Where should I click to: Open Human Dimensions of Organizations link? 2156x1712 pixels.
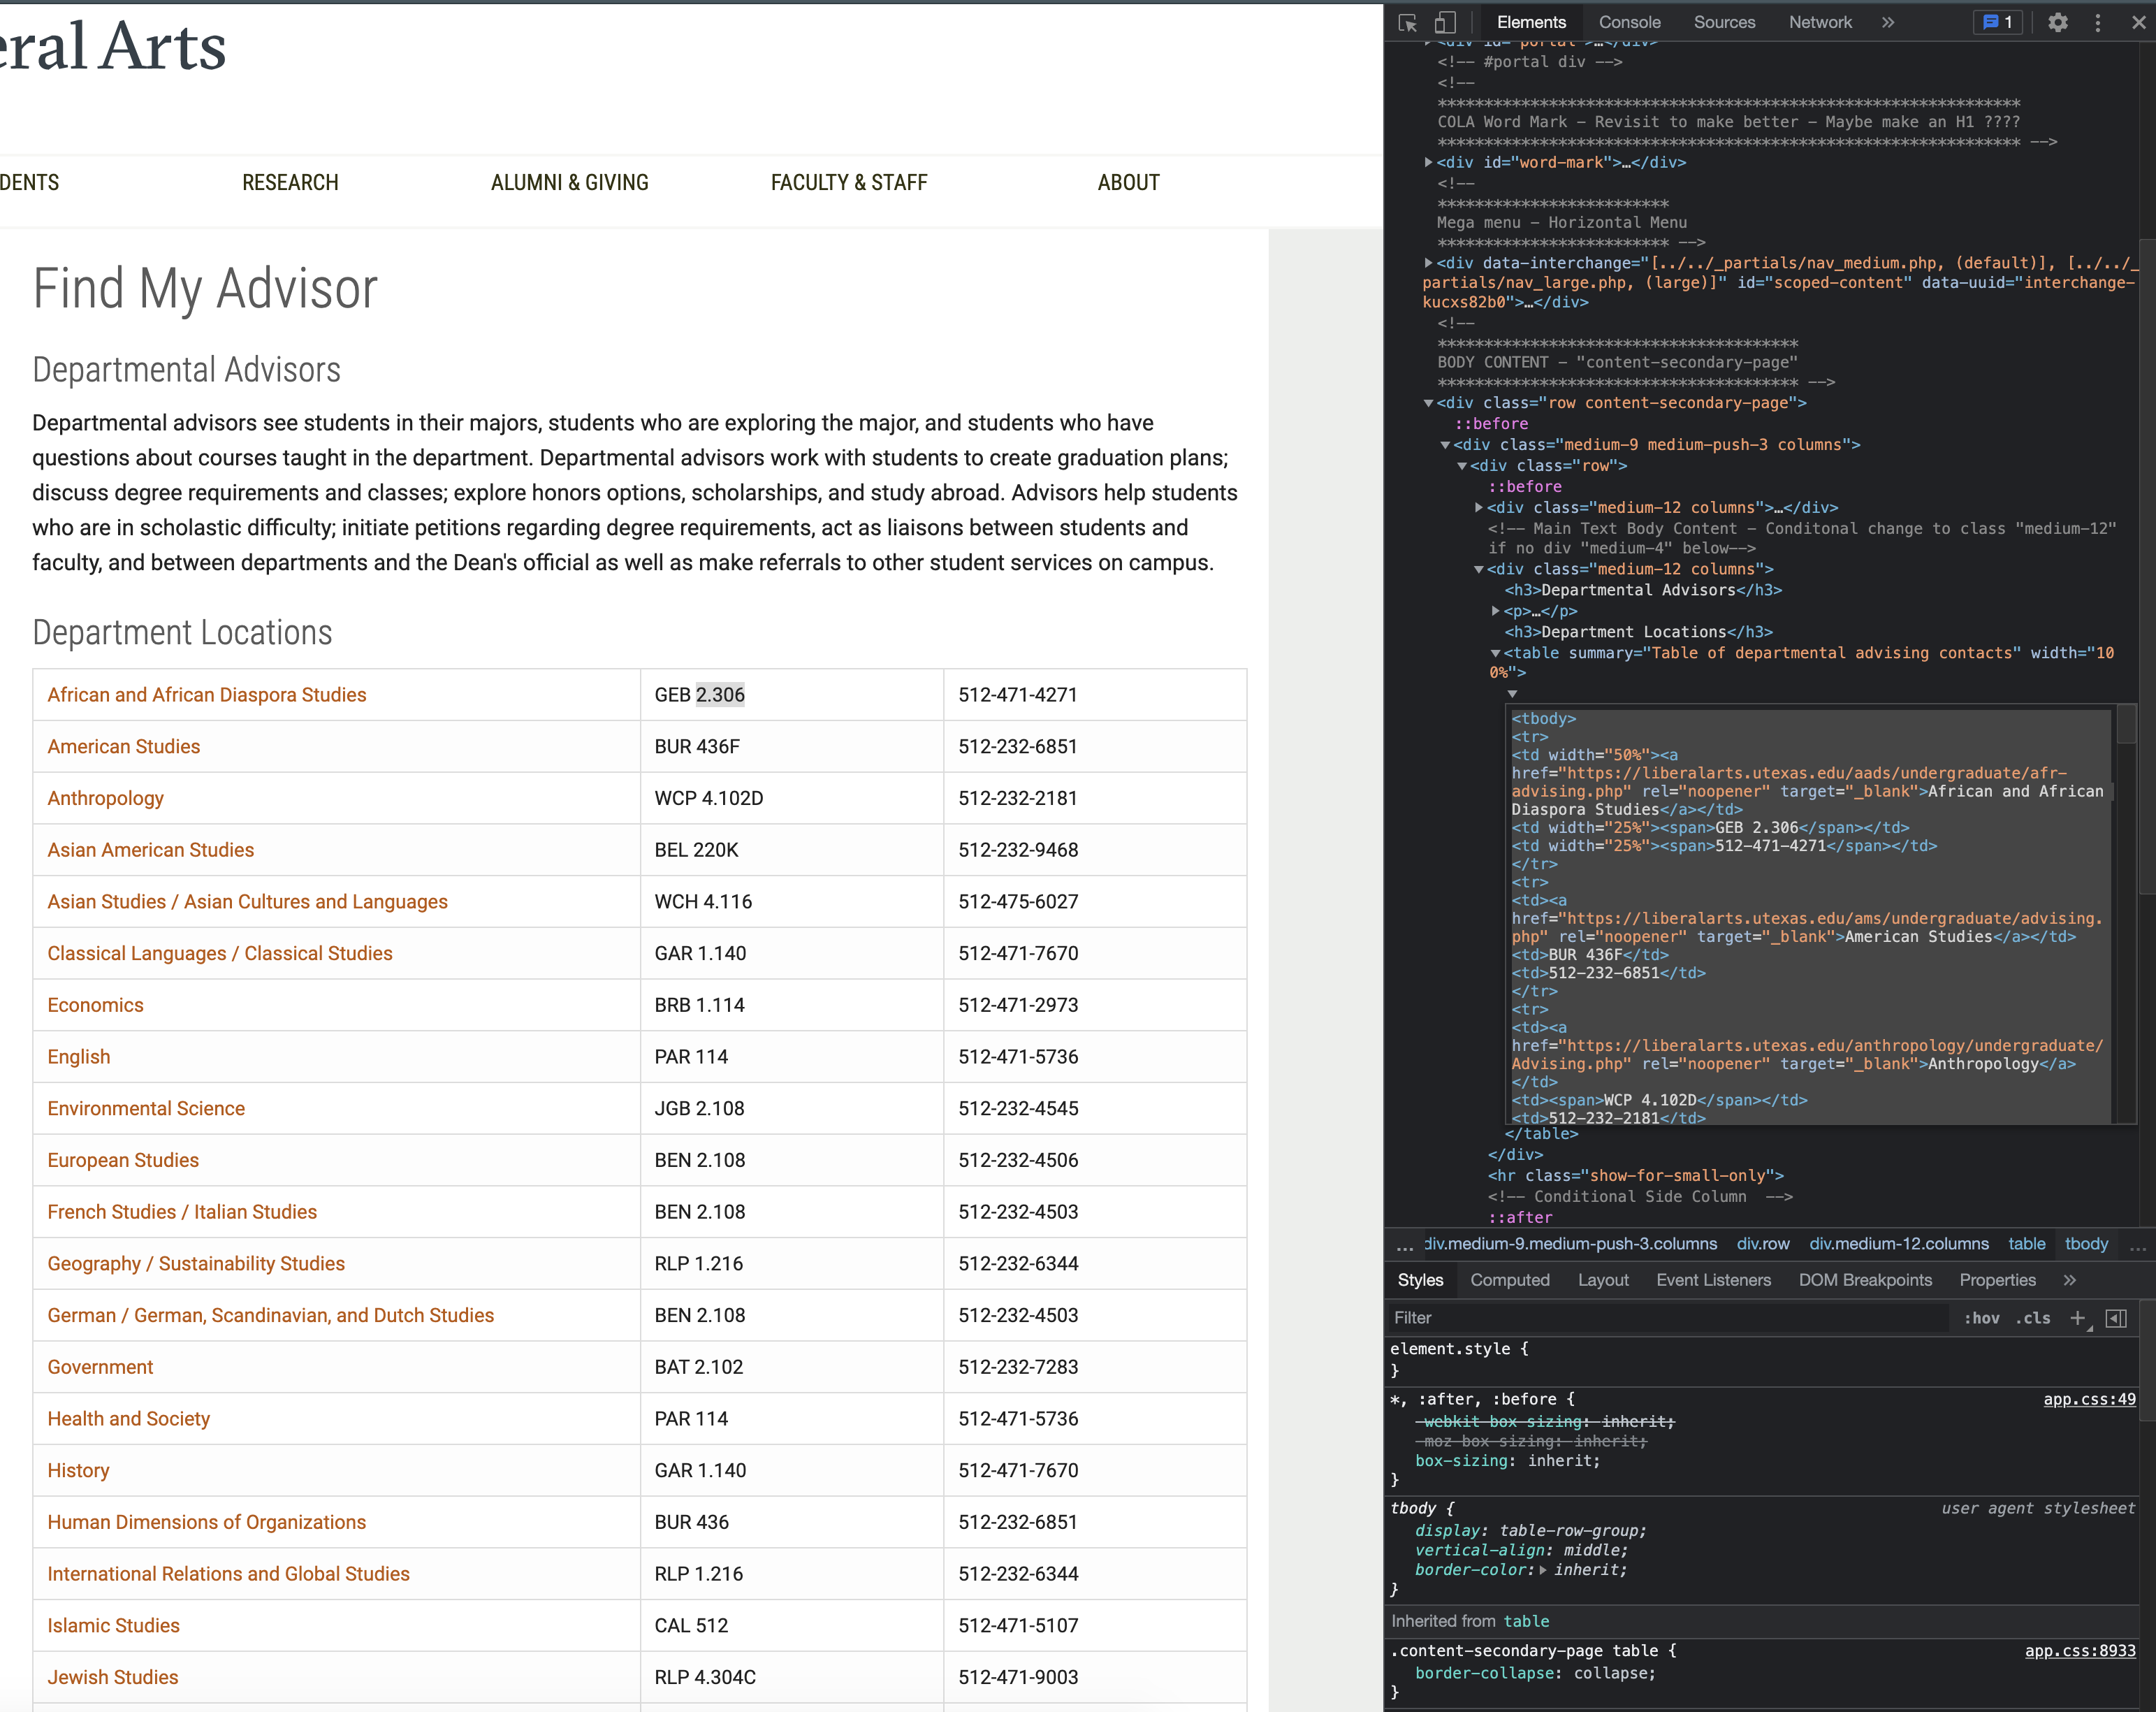point(206,1522)
